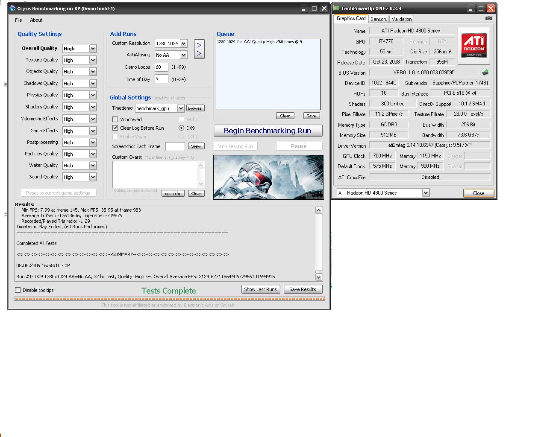
Task: Click the Custom Cvars text area
Action: click(156, 174)
